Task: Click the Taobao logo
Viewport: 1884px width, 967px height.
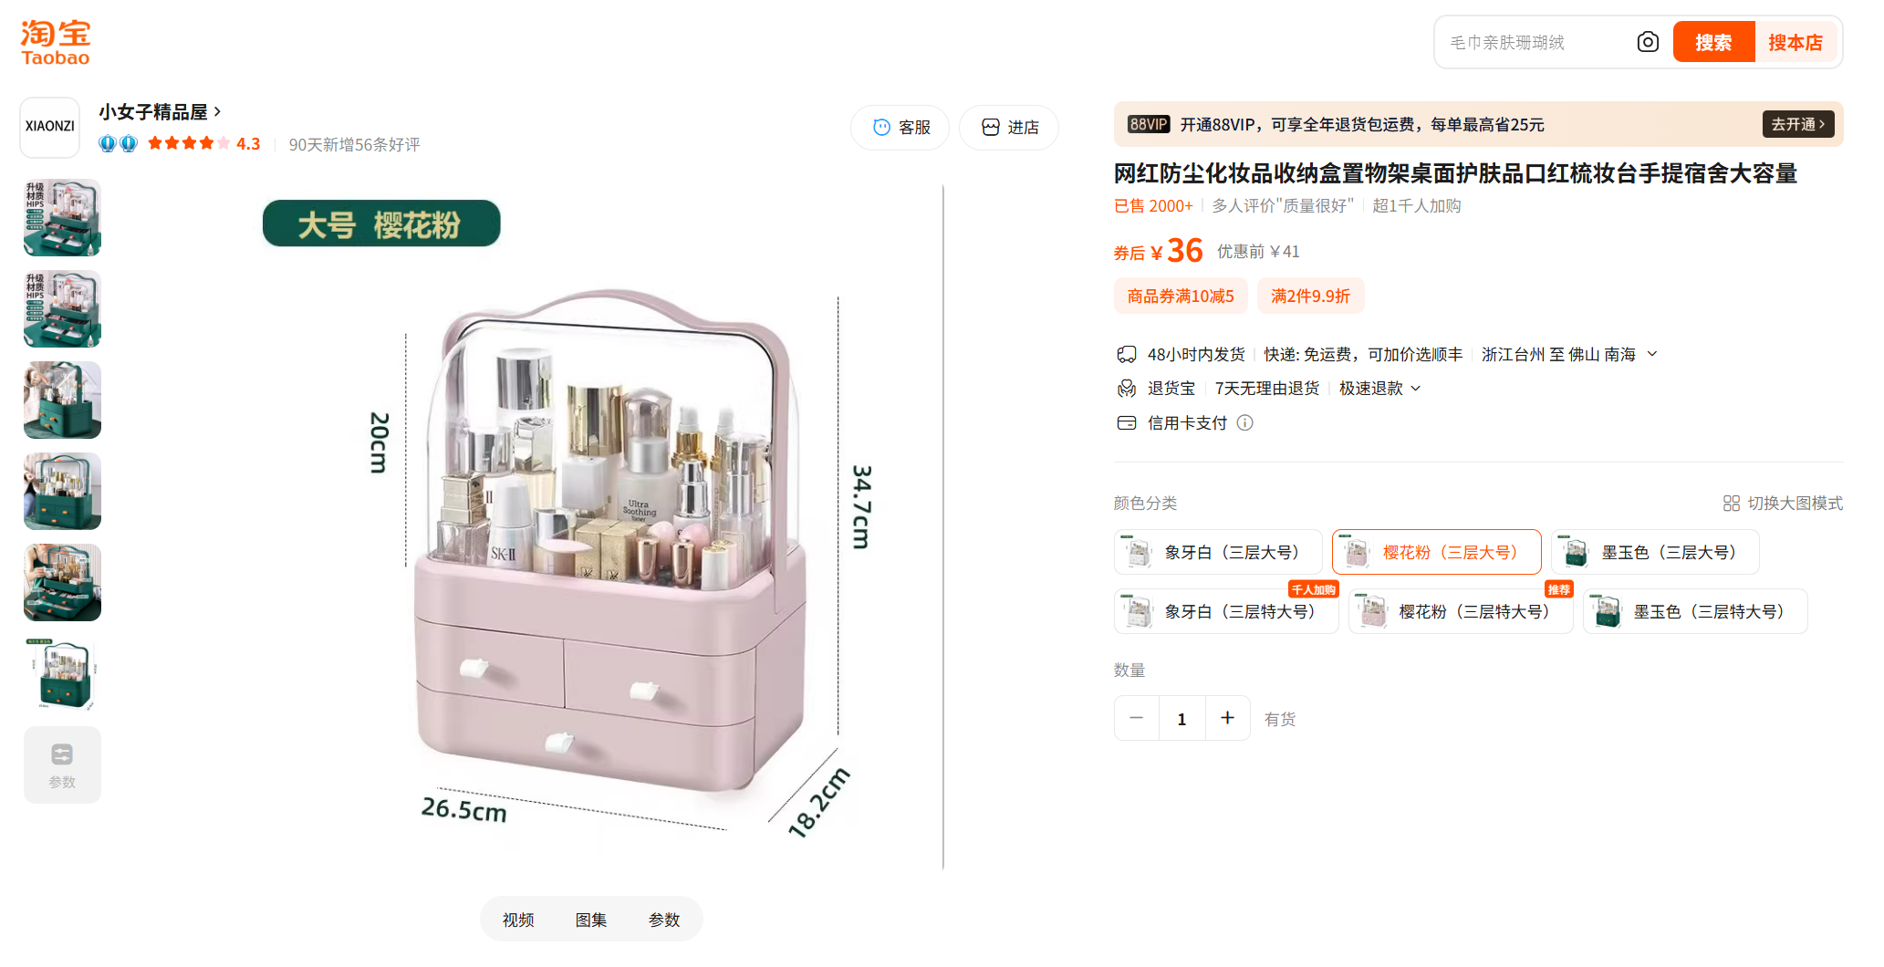Action: click(x=56, y=43)
